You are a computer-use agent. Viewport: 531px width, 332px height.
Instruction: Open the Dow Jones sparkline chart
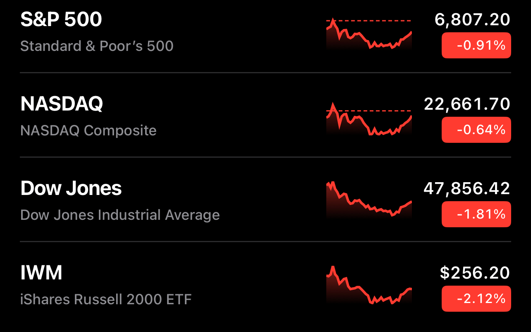369,200
